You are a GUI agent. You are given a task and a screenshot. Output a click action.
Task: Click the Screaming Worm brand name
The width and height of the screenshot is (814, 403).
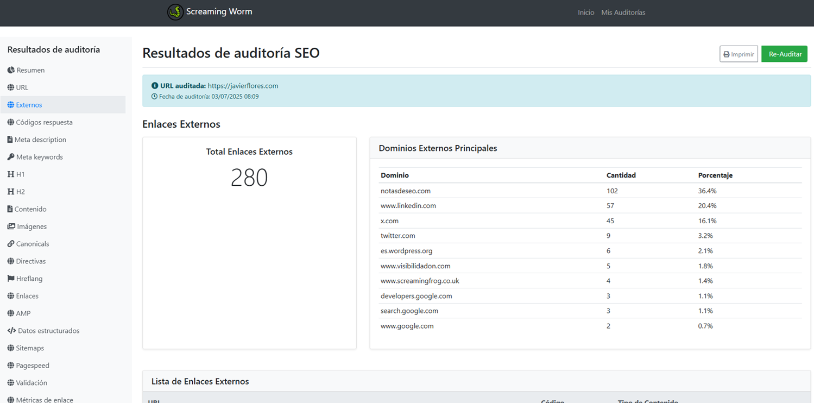click(219, 11)
